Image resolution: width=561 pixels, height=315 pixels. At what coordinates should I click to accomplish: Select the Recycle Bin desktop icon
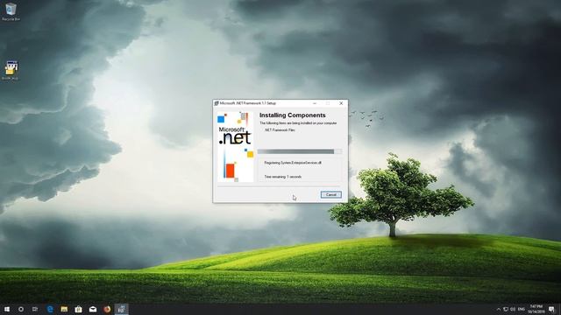11,11
